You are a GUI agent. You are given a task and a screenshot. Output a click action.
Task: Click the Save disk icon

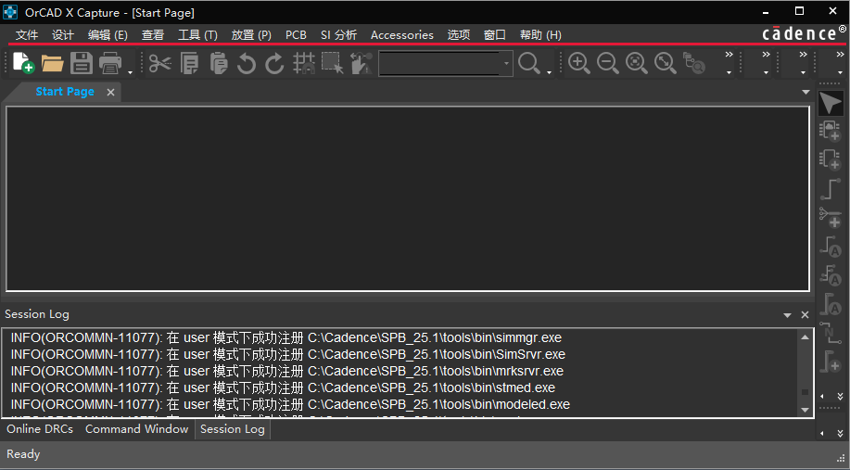[x=82, y=63]
